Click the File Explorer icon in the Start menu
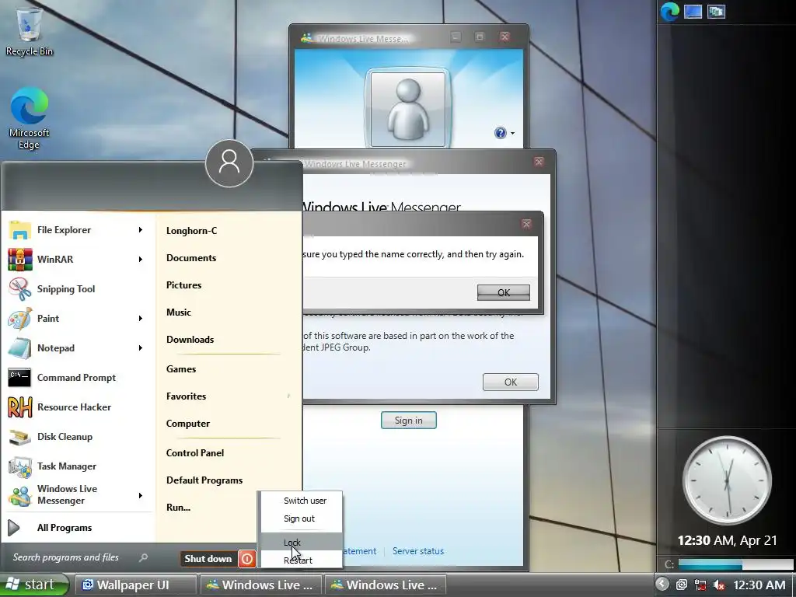The height and width of the screenshot is (597, 796). [19, 230]
